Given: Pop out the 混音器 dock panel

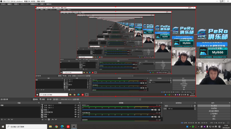Looking at the screenshot, I should [x=161, y=103].
